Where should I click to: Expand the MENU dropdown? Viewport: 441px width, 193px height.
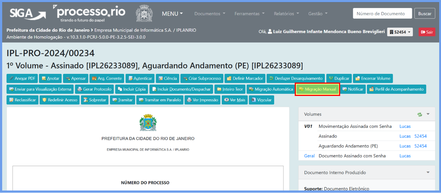tap(172, 14)
